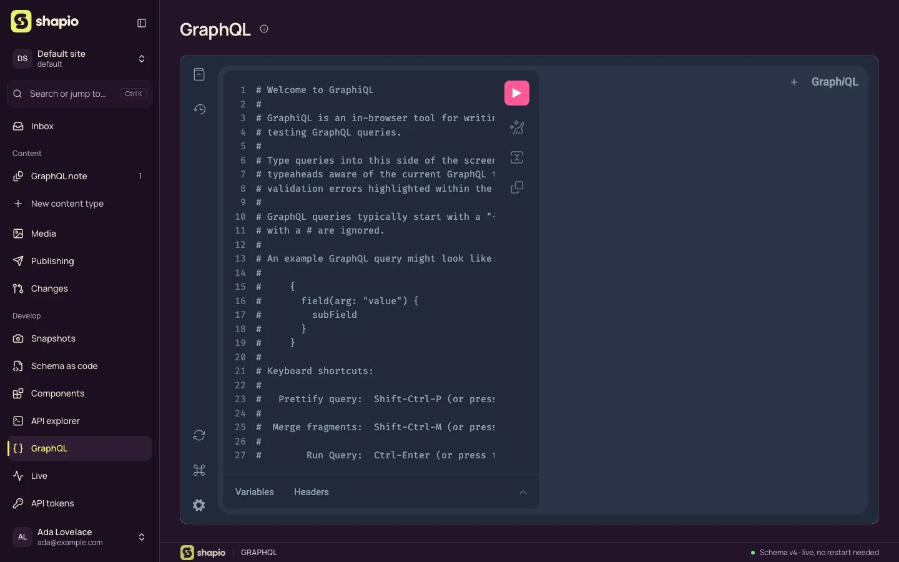This screenshot has width=899, height=562.
Task: Switch to the Headers tab
Action: click(x=312, y=492)
